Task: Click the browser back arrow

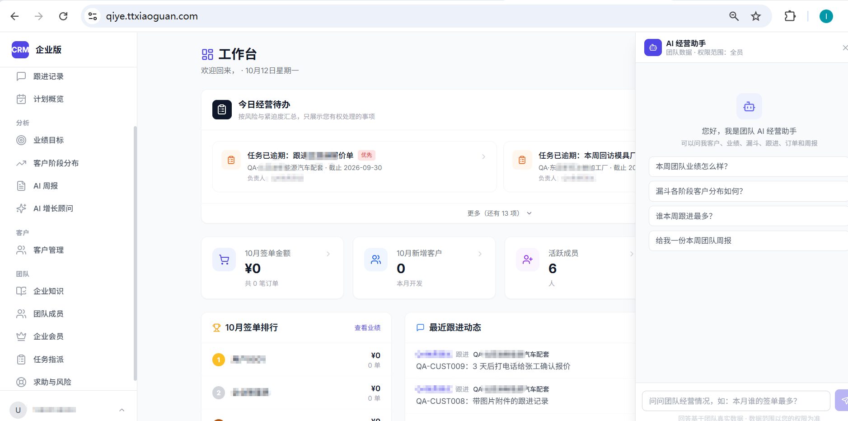Action: (x=14, y=16)
